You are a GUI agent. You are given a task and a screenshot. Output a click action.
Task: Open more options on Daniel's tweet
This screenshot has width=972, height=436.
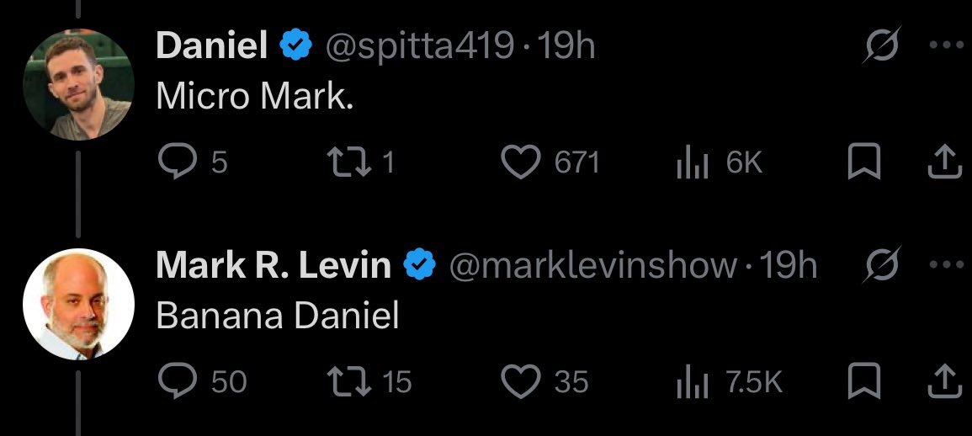948,45
